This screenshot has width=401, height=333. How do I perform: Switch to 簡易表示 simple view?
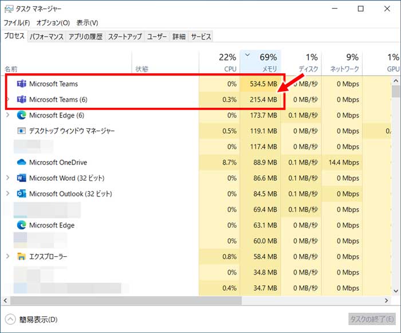click(x=32, y=319)
